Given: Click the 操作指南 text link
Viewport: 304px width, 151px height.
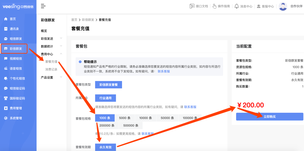Looking at the screenshot, I should (x=224, y=6).
